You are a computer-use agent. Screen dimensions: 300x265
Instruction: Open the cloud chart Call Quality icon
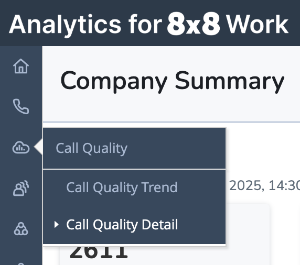[21, 147]
